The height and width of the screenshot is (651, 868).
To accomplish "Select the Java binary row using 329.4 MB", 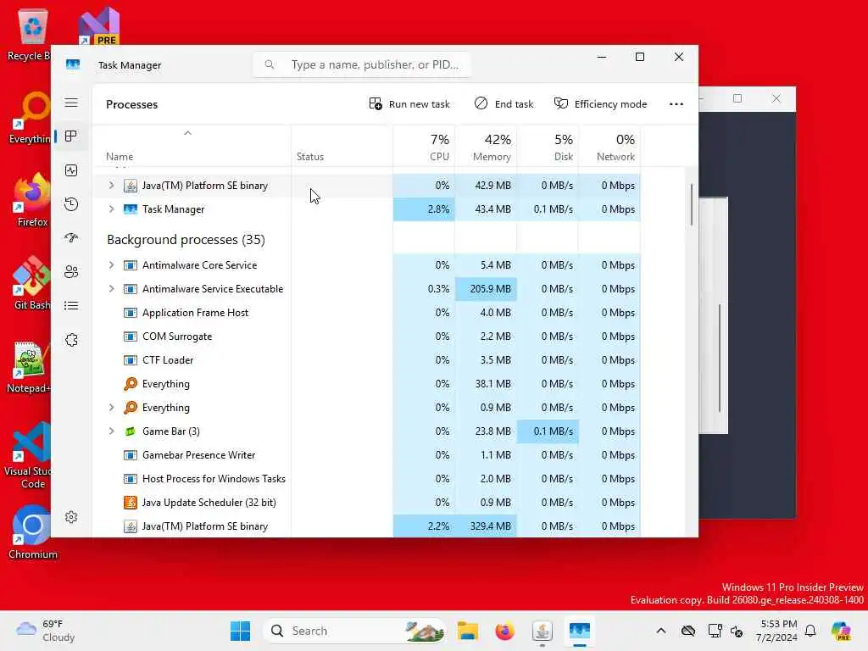I will tap(366, 526).
